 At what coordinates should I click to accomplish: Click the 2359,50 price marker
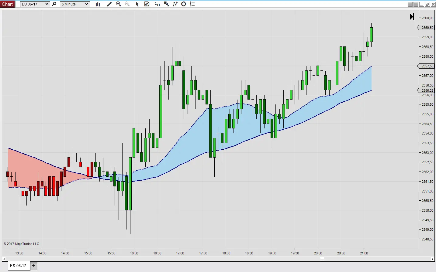point(426,28)
